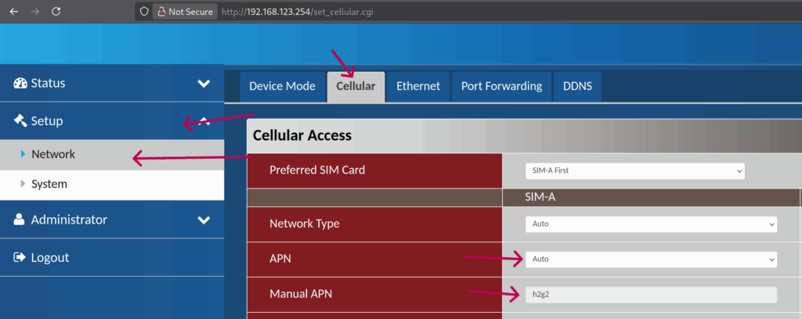Switch to the Ethernet tab
This screenshot has height=319, width=802.
point(418,87)
